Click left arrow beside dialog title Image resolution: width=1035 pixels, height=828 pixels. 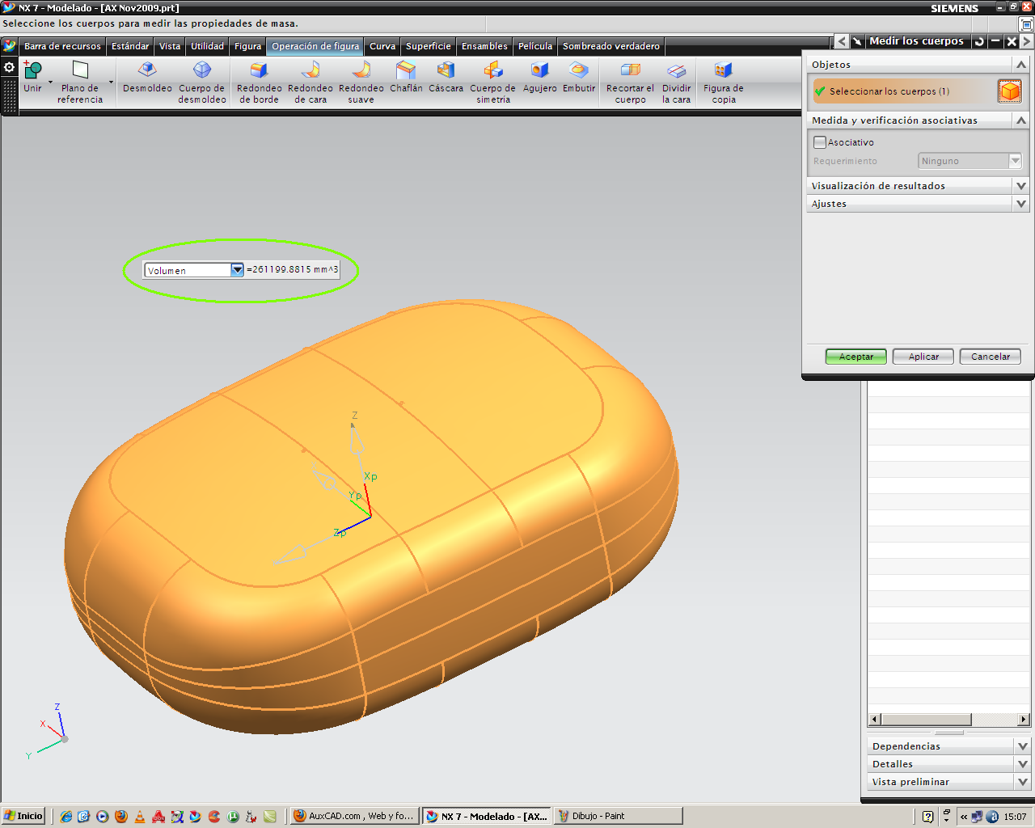[x=842, y=41]
